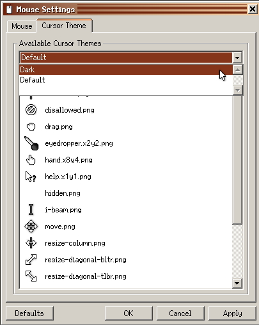Click the Defaults button
The height and width of the screenshot is (325, 259).
click(x=29, y=313)
